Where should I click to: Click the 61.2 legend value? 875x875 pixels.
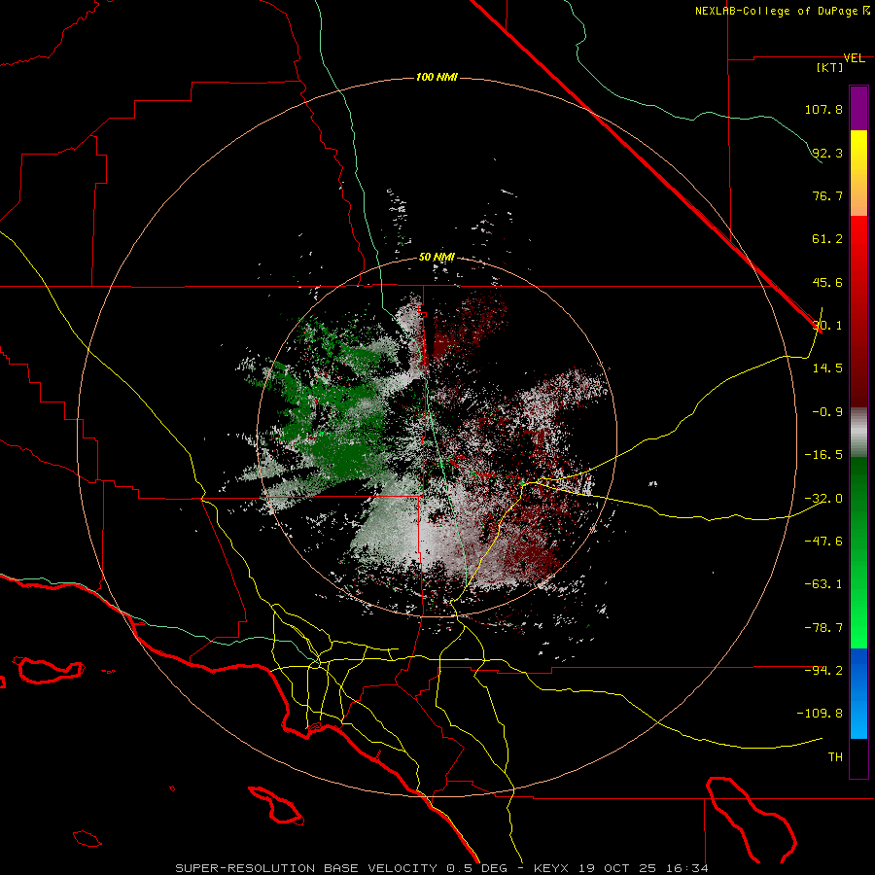tap(827, 239)
